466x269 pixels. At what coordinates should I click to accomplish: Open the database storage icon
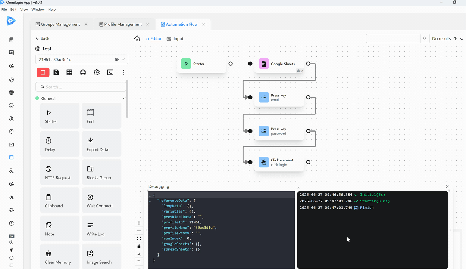83,72
